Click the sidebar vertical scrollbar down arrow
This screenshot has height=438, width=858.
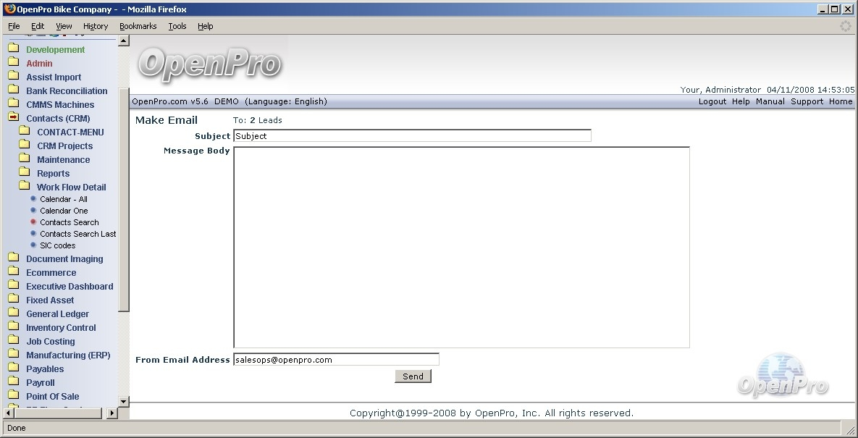[x=123, y=401]
